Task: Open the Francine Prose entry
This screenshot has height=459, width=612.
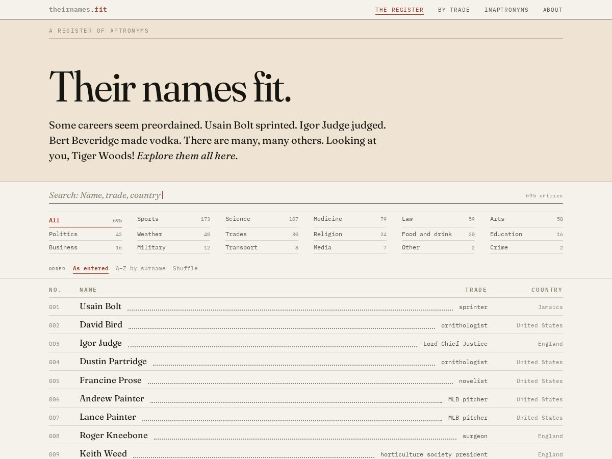Action: [x=306, y=380]
